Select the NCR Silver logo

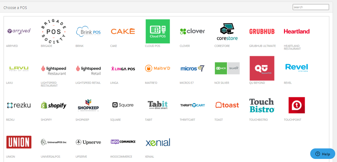click(227, 68)
